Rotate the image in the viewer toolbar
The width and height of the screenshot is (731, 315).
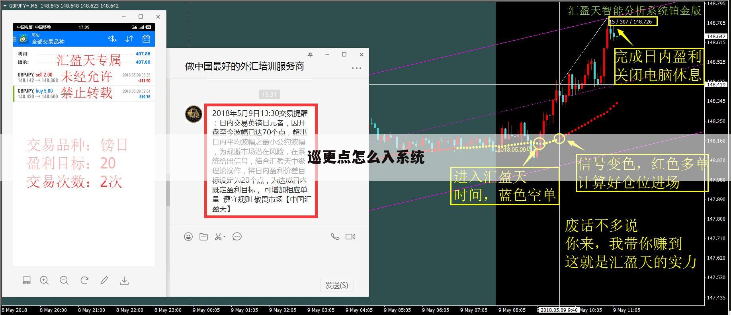(84, 280)
